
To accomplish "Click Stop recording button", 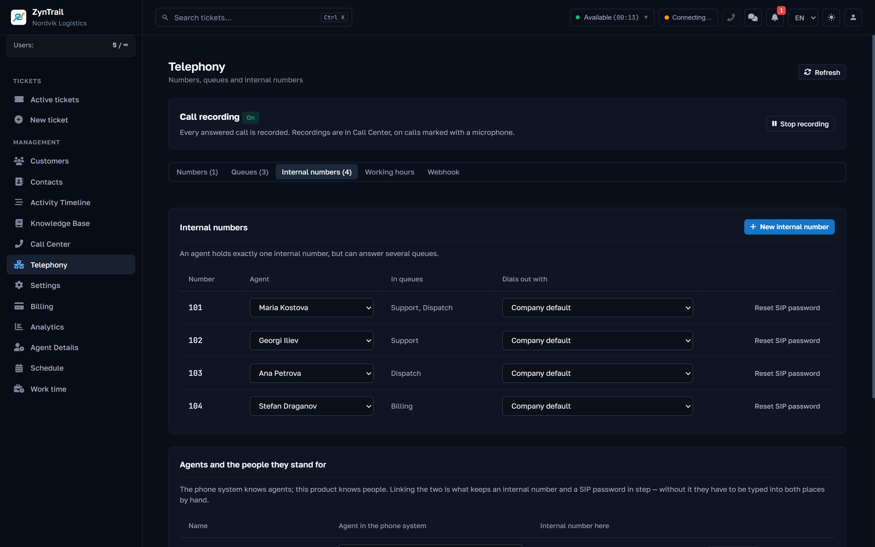I will pyautogui.click(x=800, y=124).
